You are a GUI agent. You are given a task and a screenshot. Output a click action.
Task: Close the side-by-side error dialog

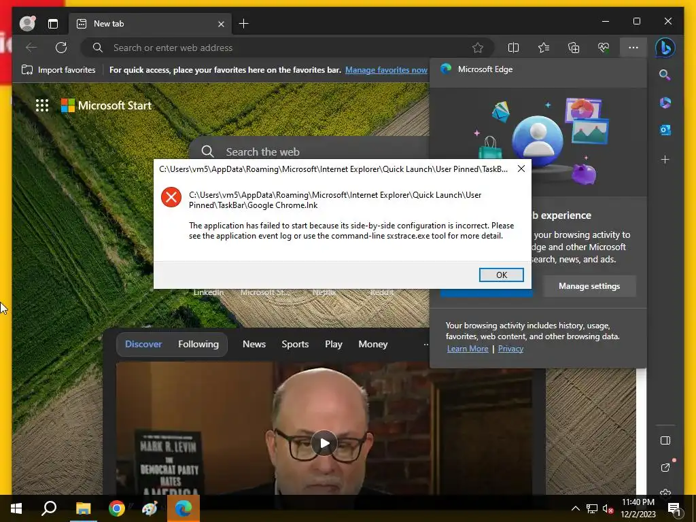click(x=521, y=169)
